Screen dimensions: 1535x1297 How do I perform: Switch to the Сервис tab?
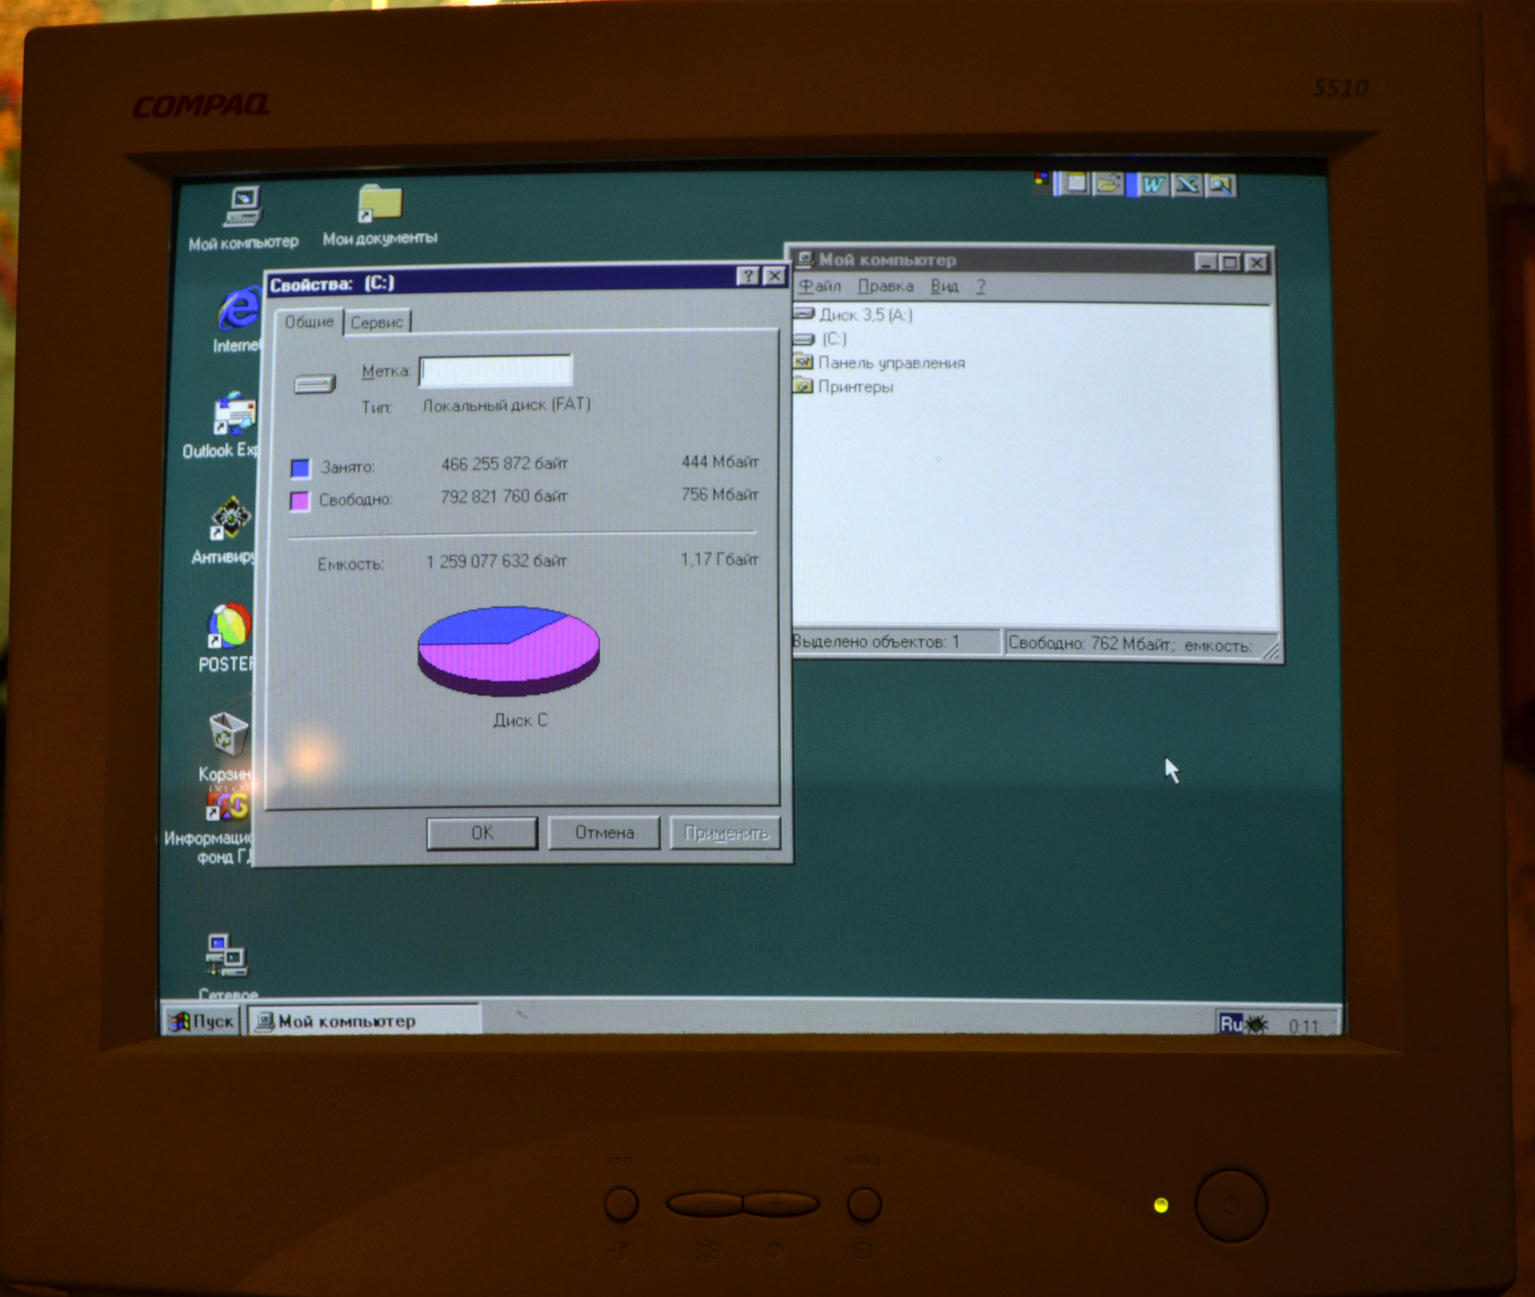pyautogui.click(x=376, y=322)
